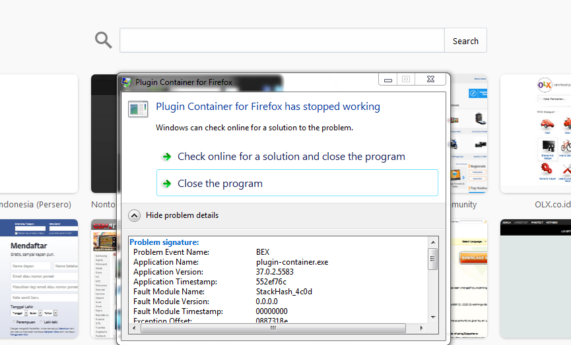Click the '00000000' module timestamp value

272,311
